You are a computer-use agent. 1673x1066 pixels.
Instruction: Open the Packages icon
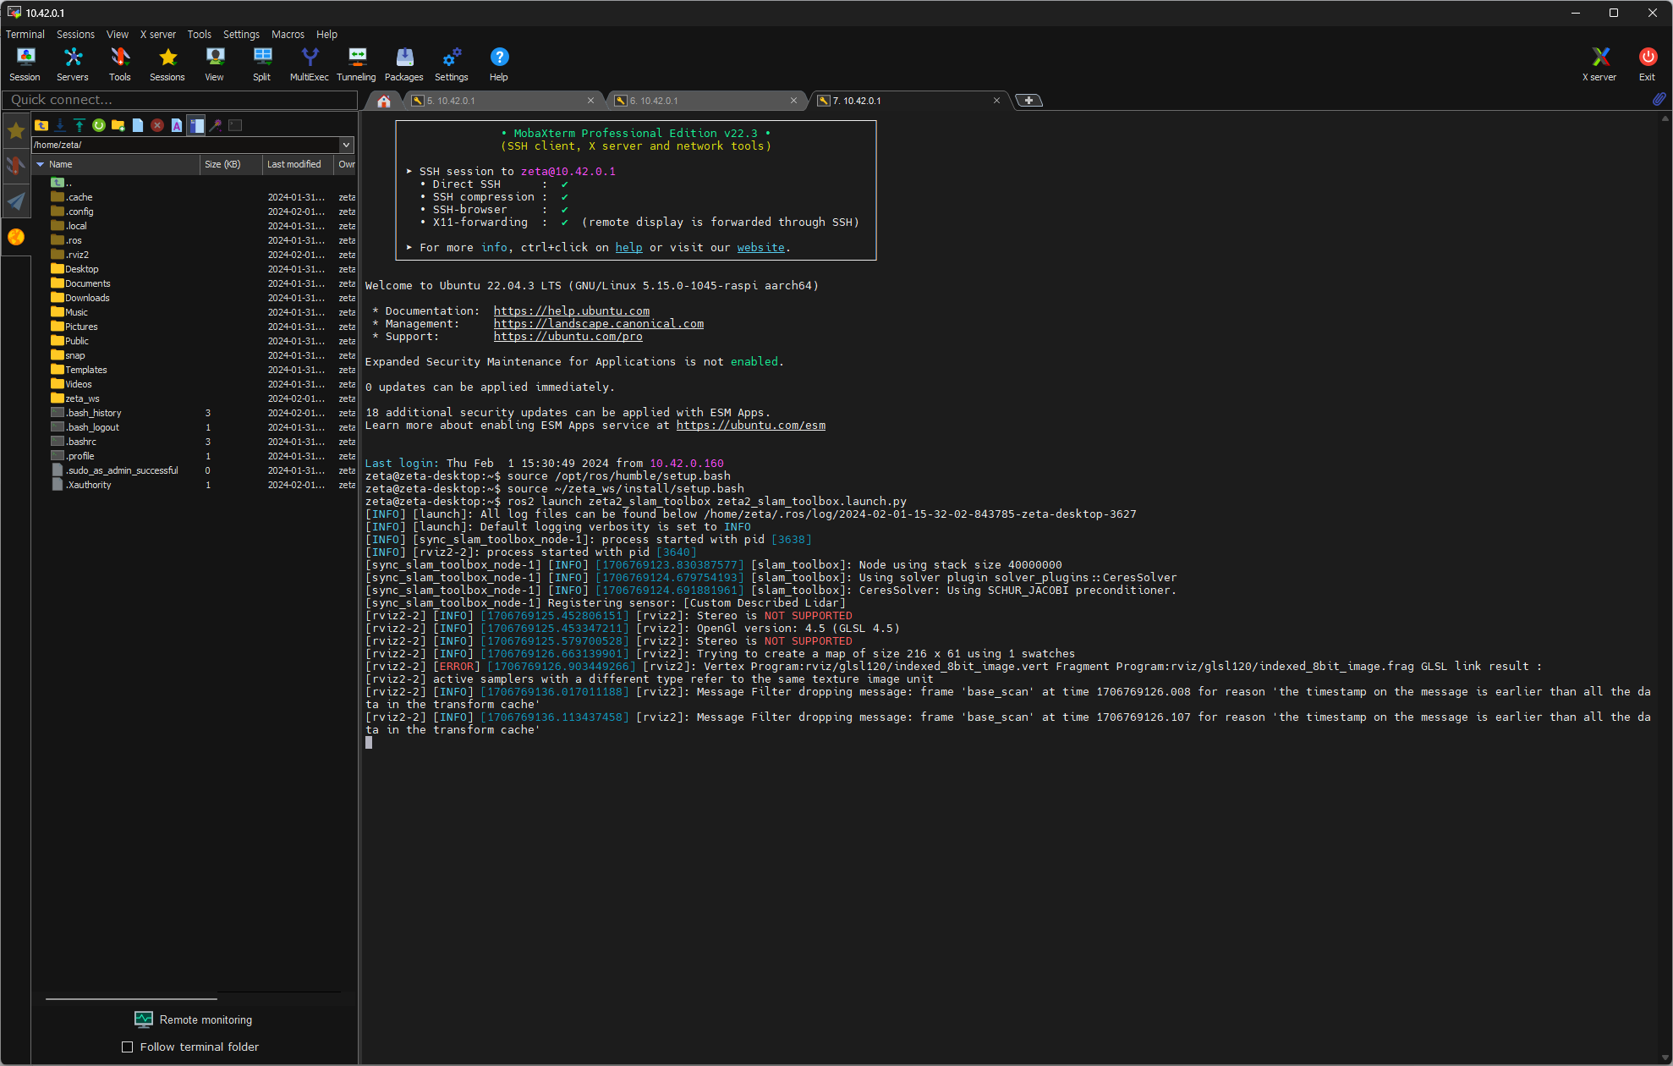pos(404,64)
